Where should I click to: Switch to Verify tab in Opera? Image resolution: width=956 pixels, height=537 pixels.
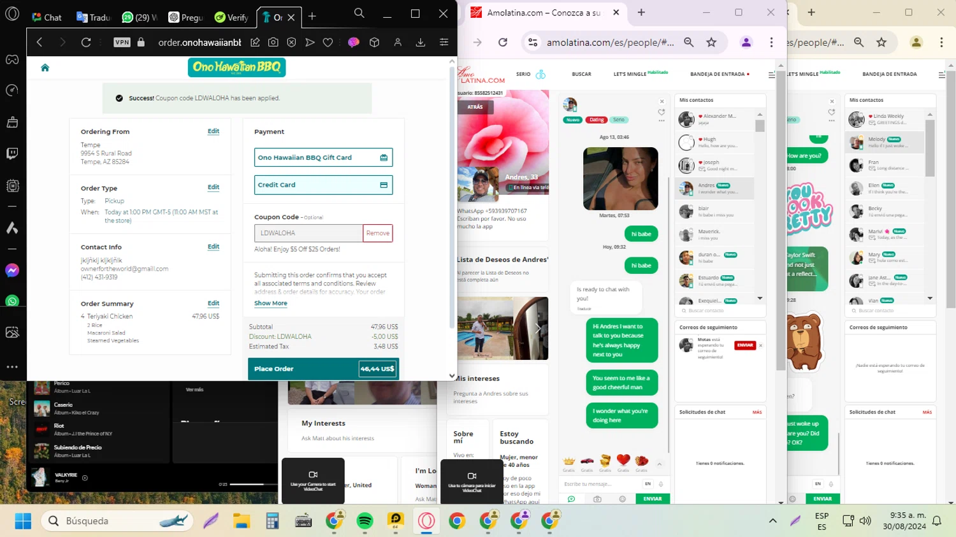(x=231, y=17)
